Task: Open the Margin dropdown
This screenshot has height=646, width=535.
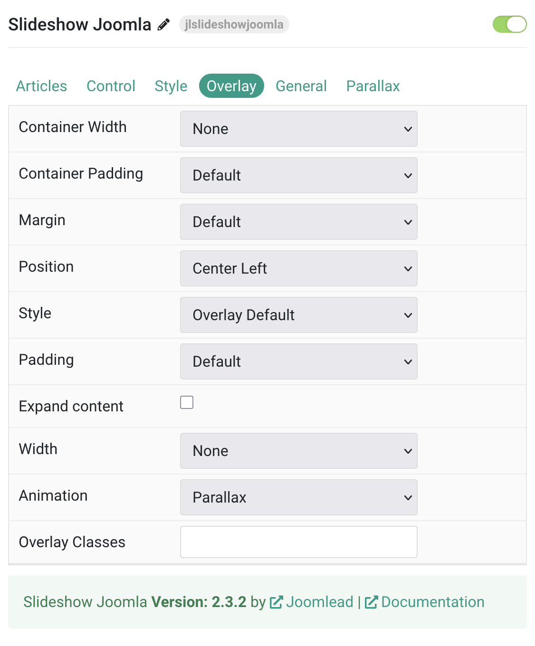Action: (x=298, y=222)
